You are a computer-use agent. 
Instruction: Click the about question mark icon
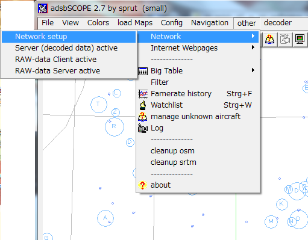click(142, 185)
